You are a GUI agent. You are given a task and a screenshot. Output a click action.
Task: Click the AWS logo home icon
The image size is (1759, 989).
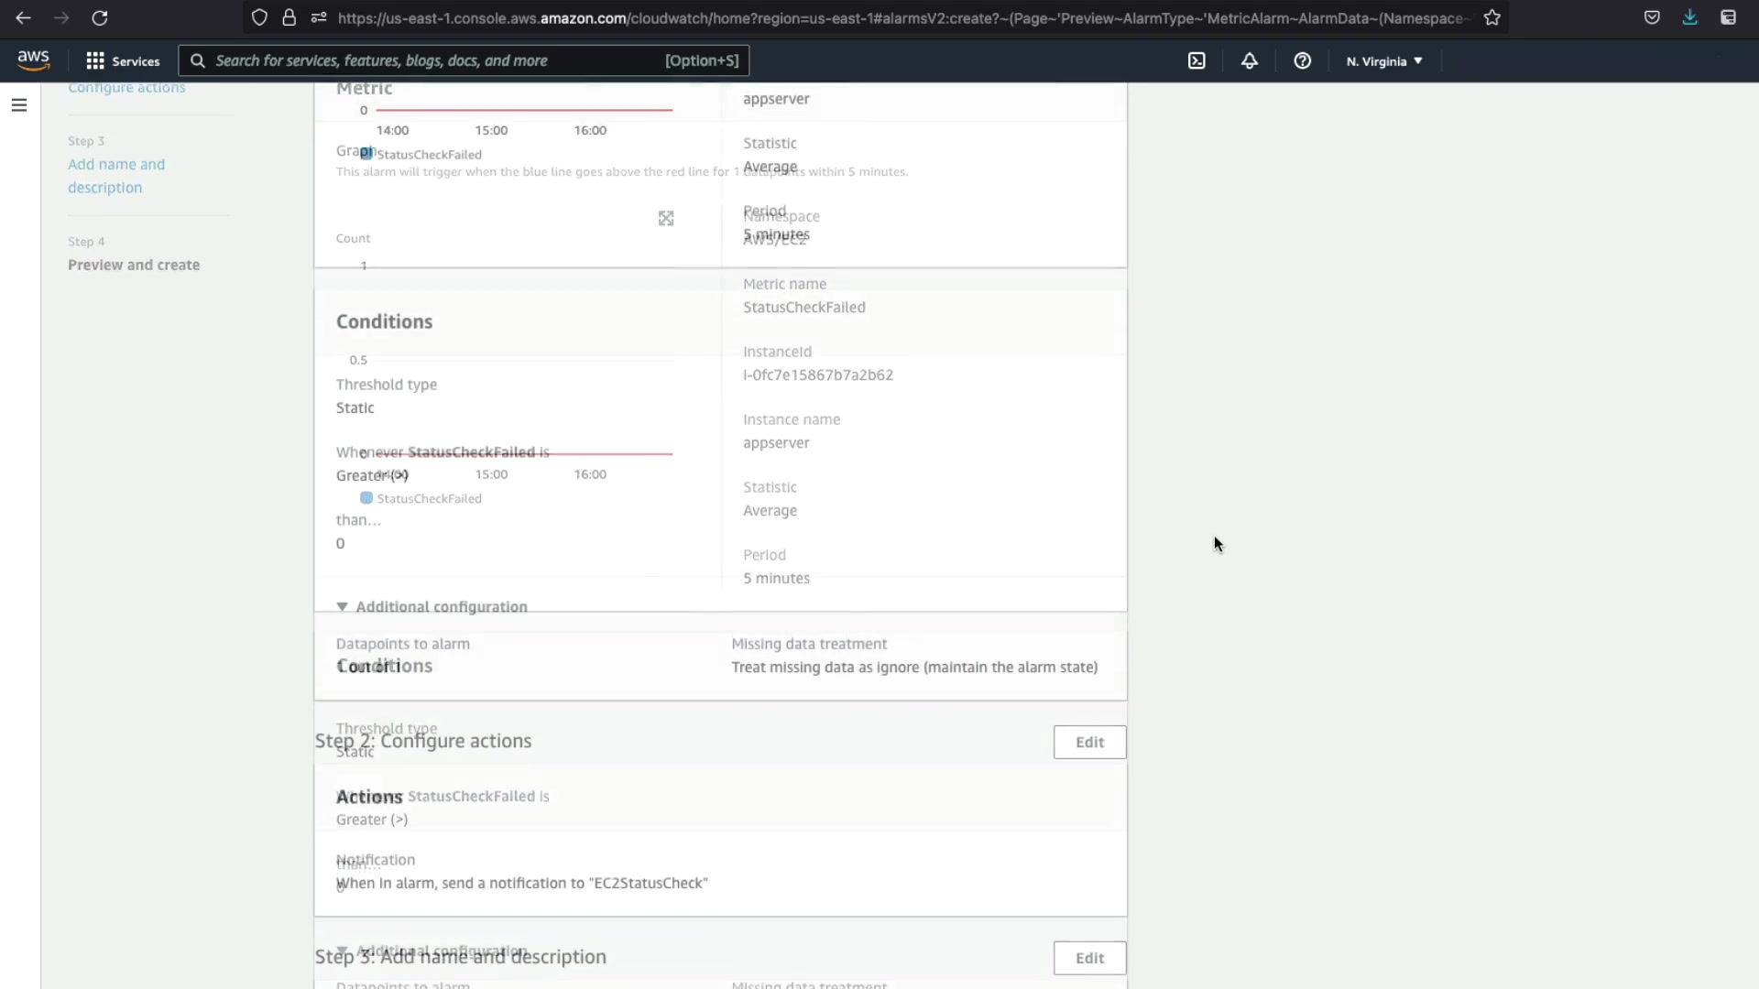[x=34, y=60]
